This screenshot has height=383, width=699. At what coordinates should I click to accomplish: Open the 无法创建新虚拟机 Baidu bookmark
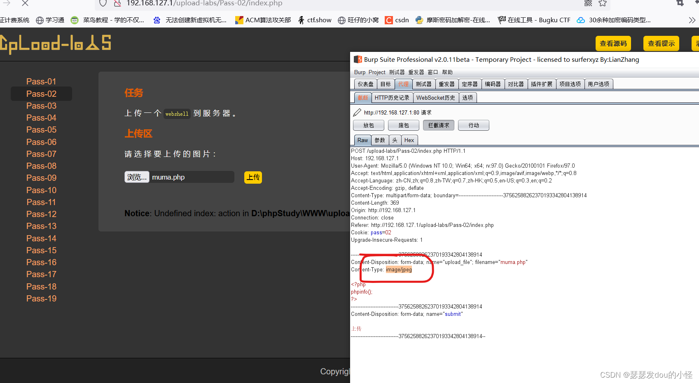pyautogui.click(x=190, y=20)
